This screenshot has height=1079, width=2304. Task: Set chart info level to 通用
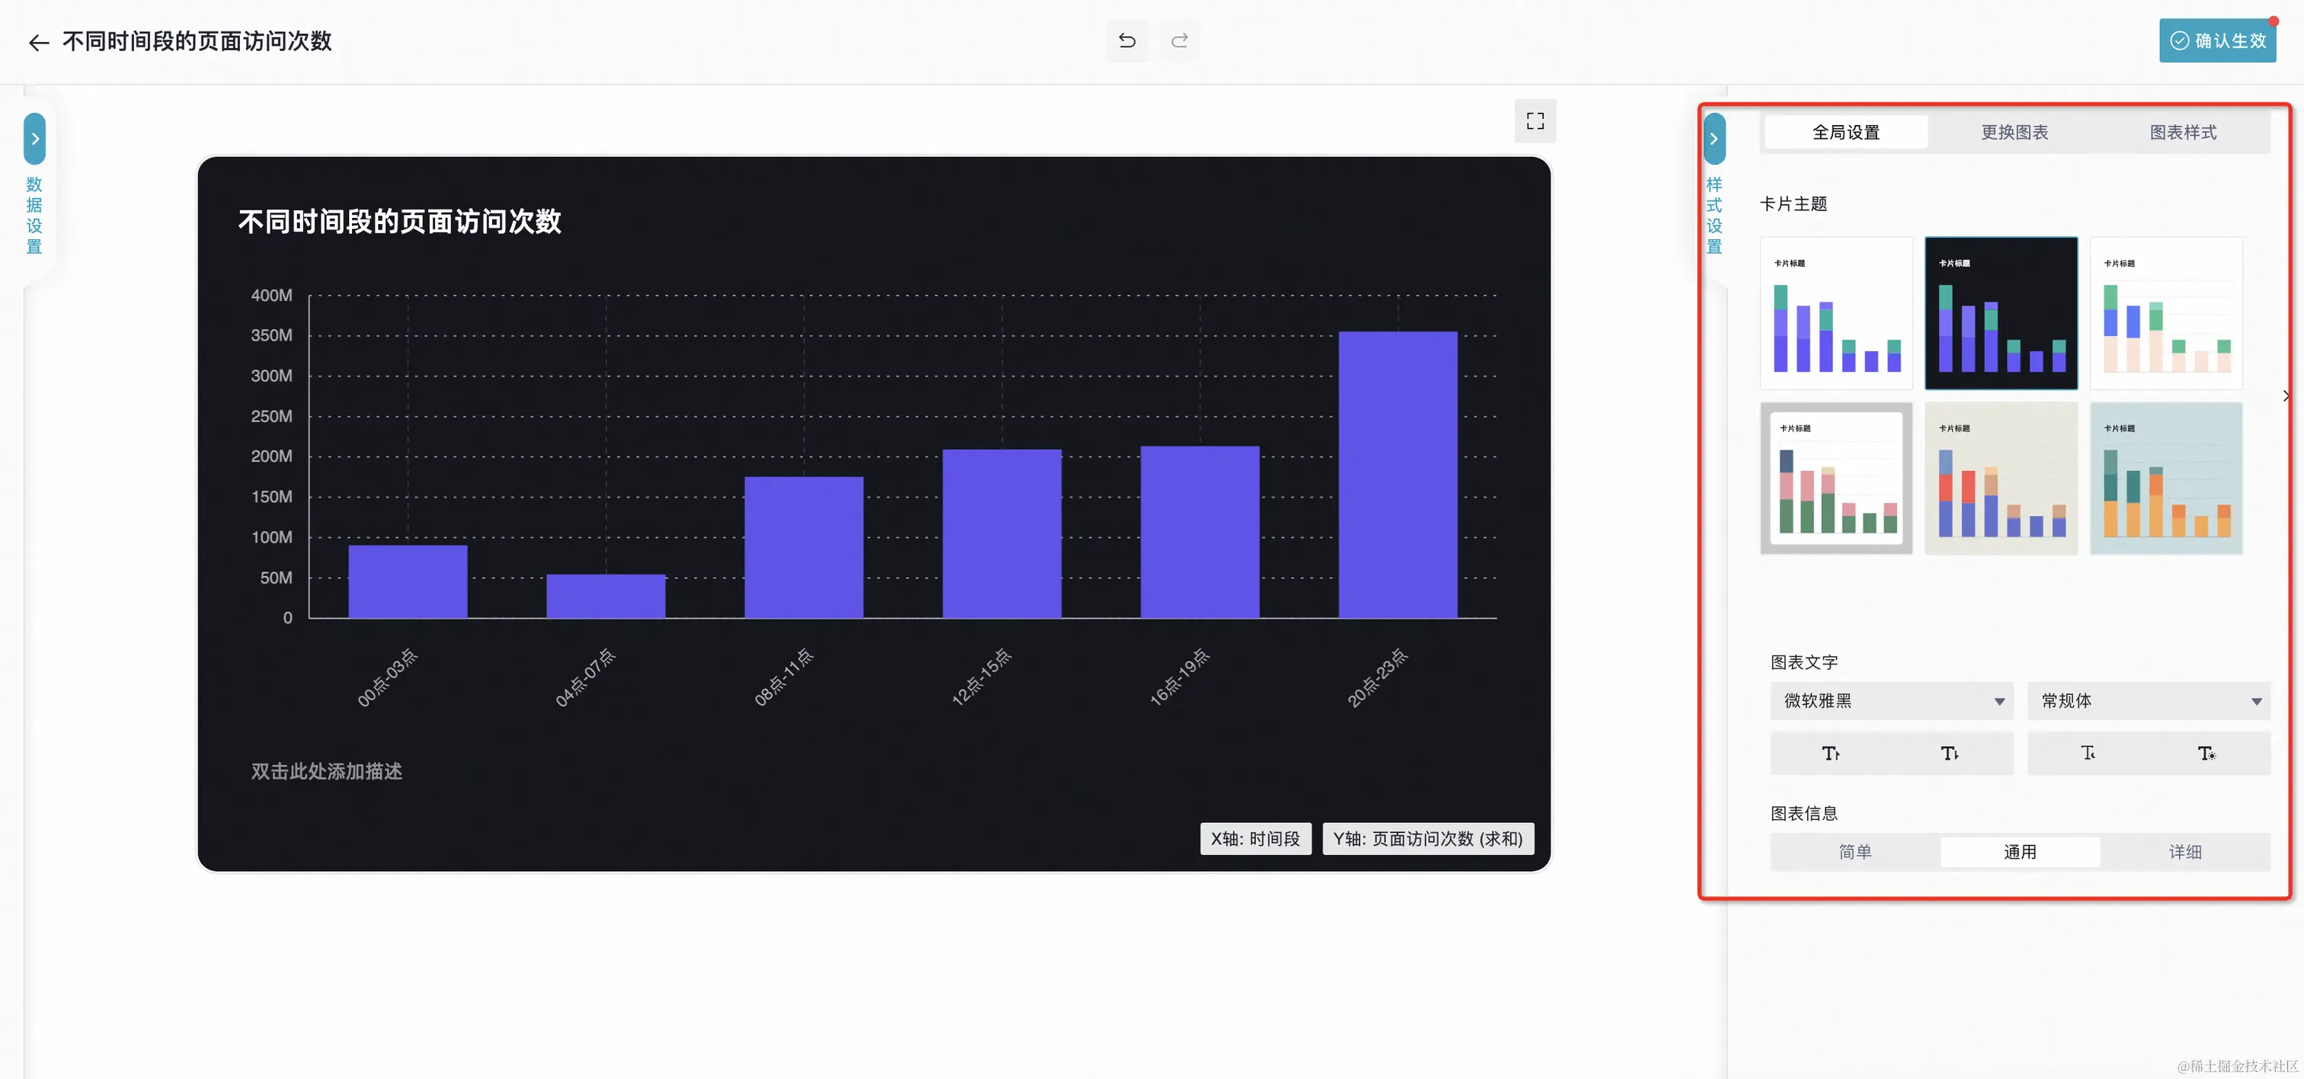pos(2019,852)
